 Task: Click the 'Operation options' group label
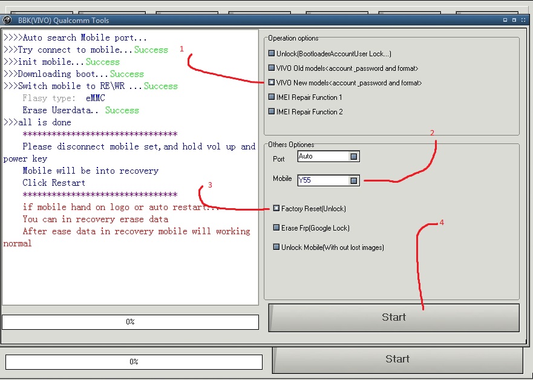click(x=293, y=38)
